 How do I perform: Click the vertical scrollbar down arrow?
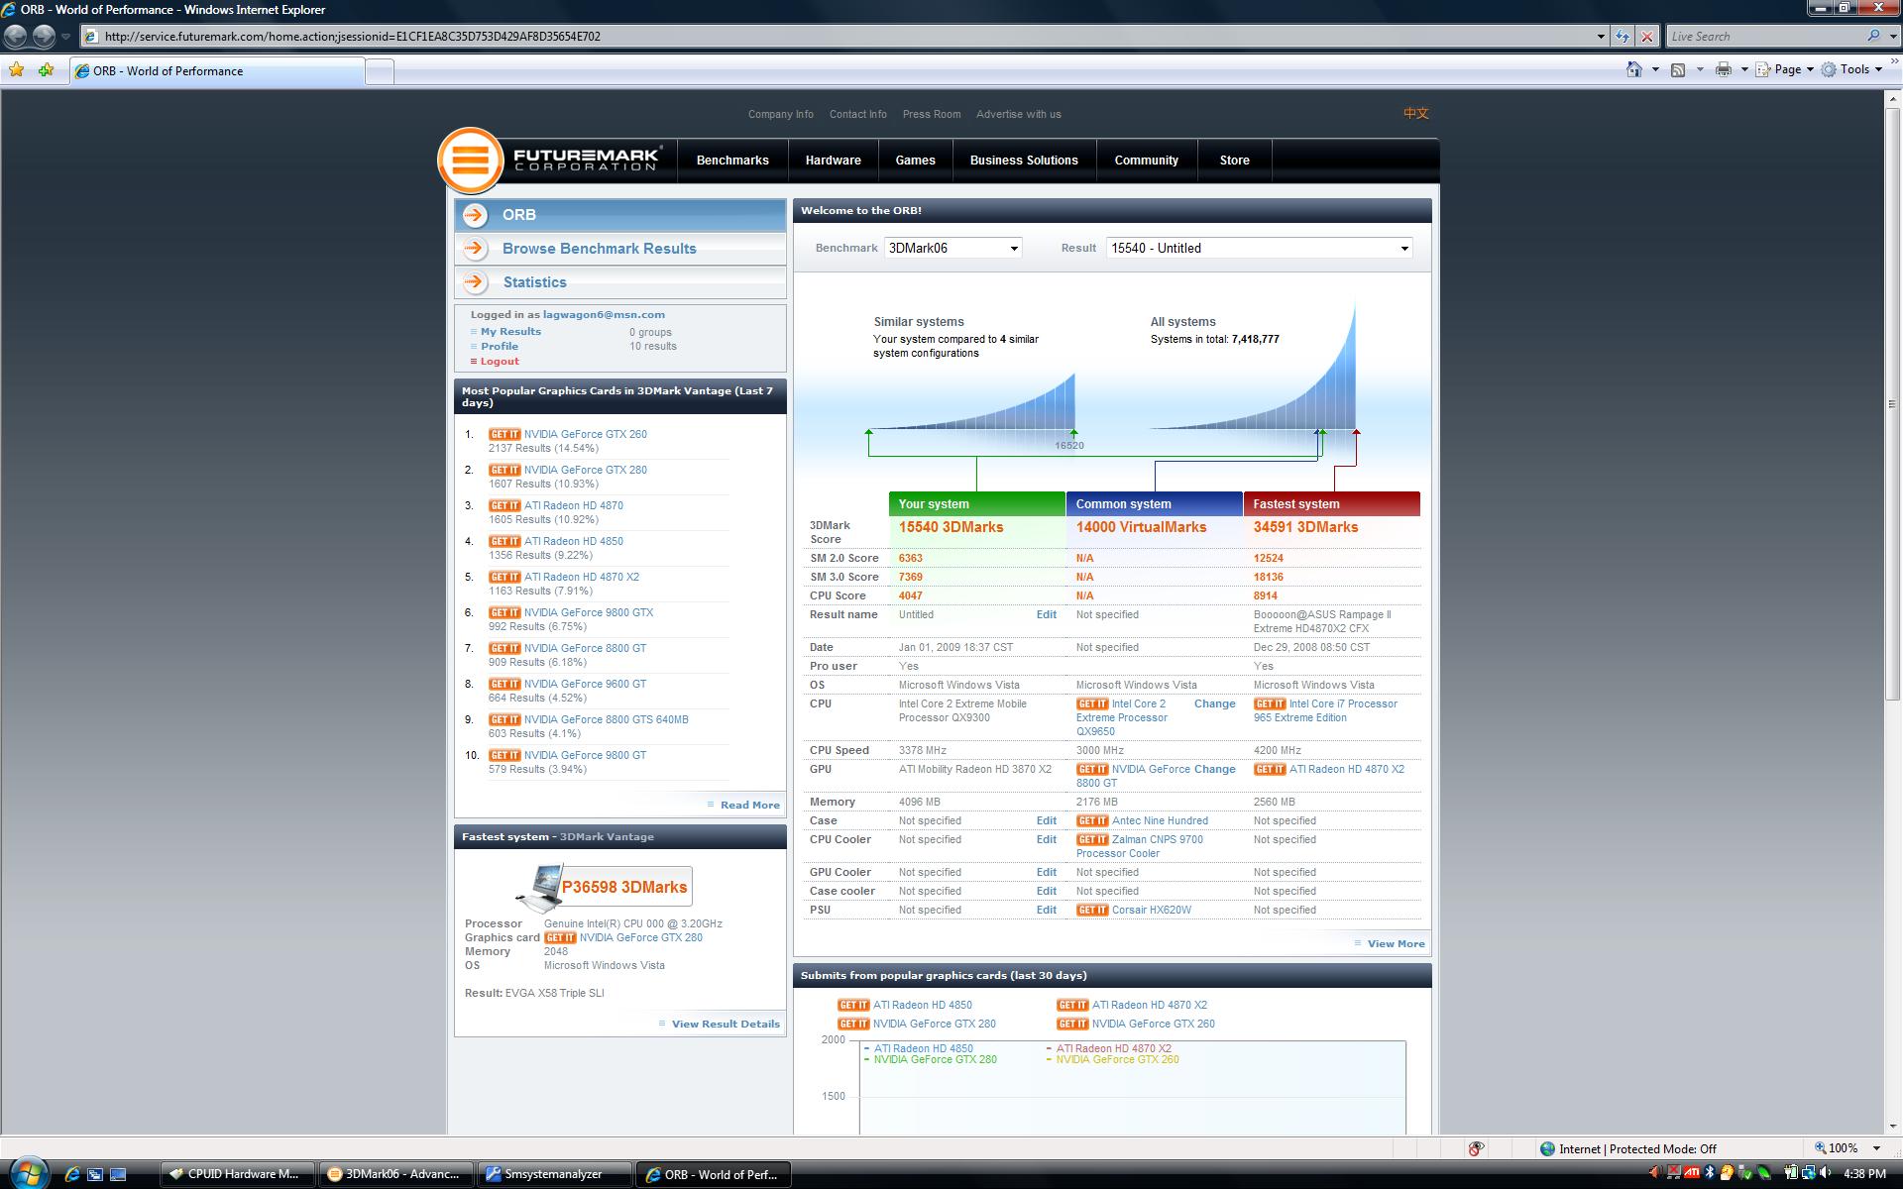1891,1126
